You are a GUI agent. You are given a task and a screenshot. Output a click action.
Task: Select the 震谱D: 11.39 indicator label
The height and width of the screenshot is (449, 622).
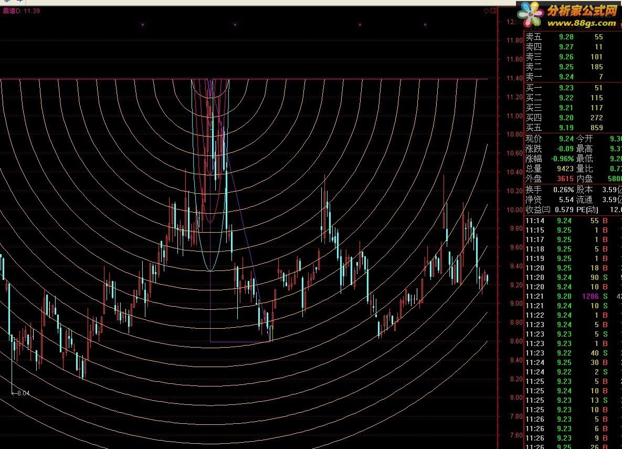tap(22, 11)
